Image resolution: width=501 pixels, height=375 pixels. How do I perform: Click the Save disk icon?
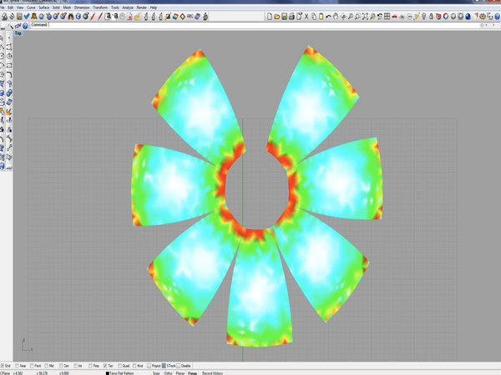[285, 17]
